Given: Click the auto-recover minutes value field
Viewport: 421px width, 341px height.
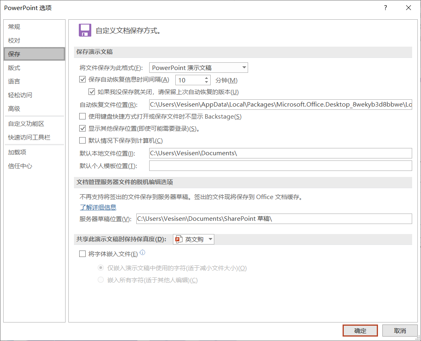Looking at the screenshot, I should pos(189,80).
